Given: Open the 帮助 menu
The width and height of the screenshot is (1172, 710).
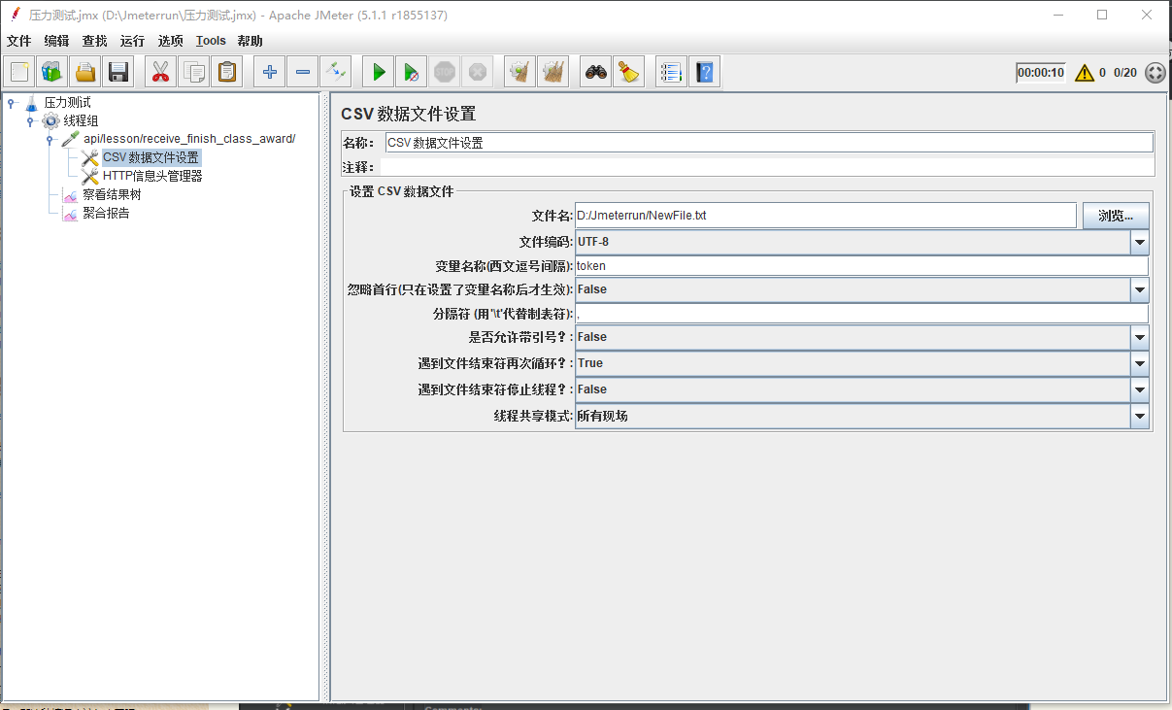Looking at the screenshot, I should (x=251, y=41).
